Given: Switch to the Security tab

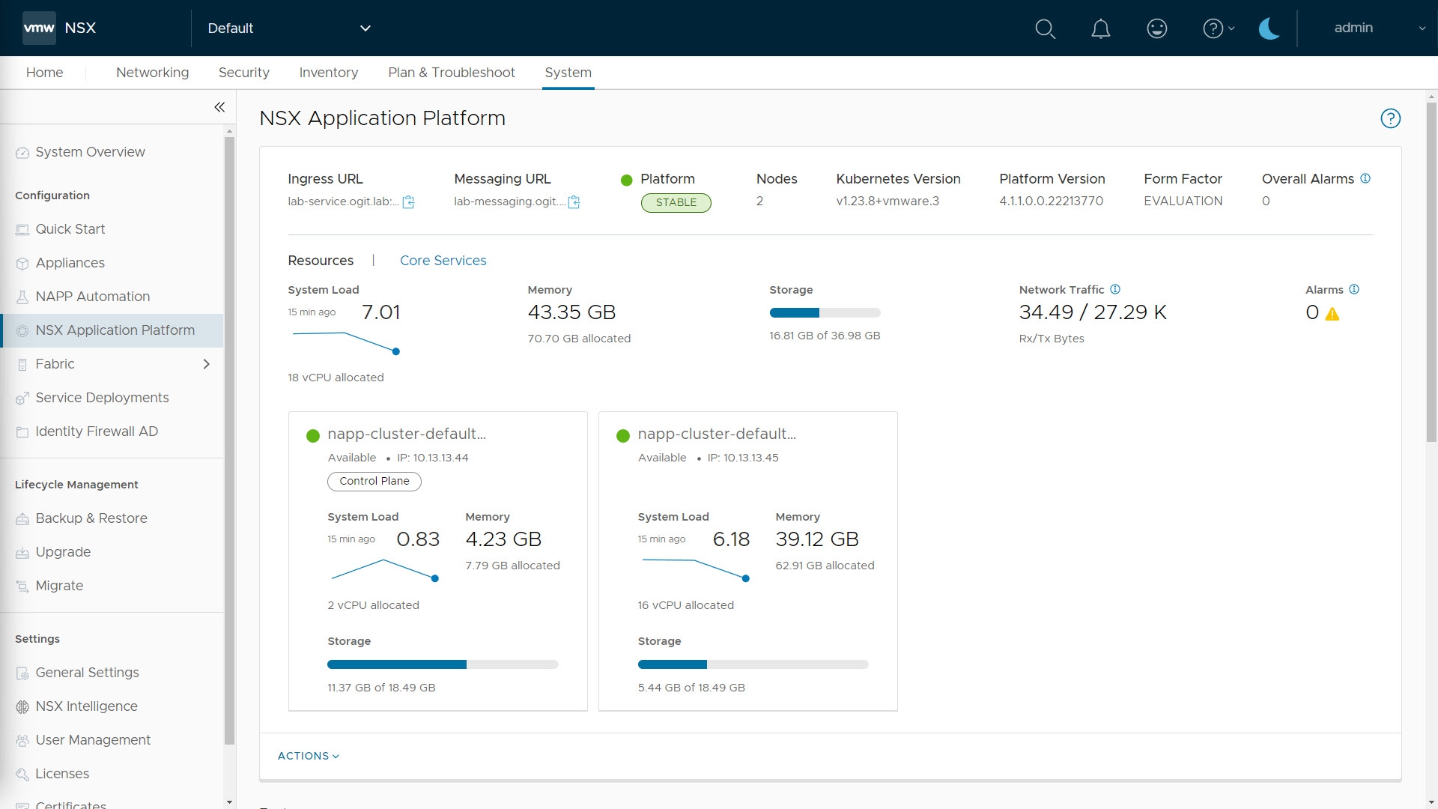Looking at the screenshot, I should click(x=243, y=73).
